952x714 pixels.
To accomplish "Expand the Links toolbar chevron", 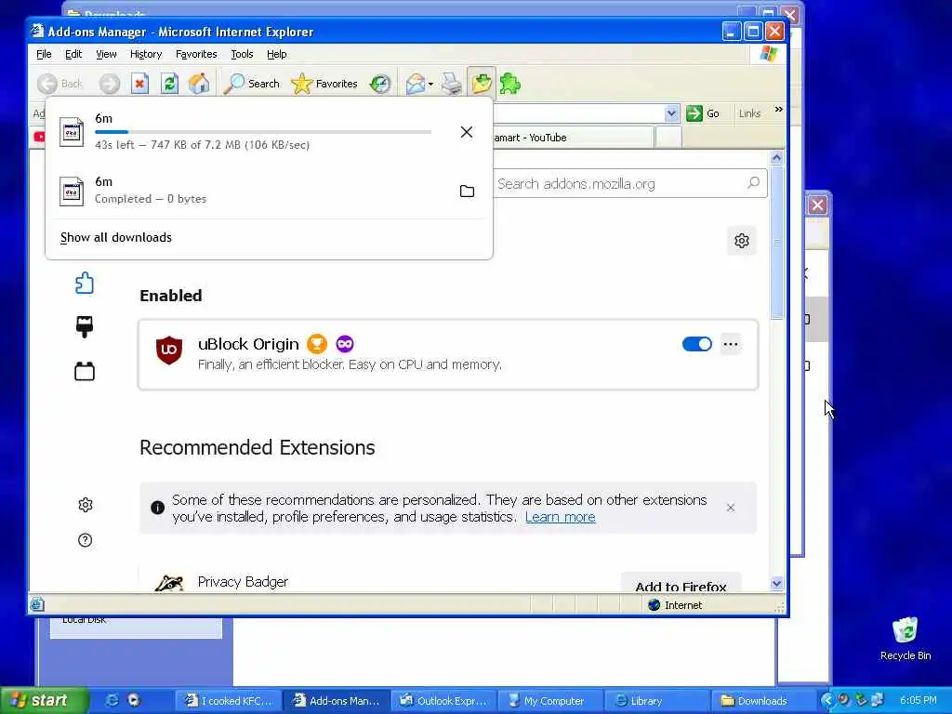I will pyautogui.click(x=778, y=110).
